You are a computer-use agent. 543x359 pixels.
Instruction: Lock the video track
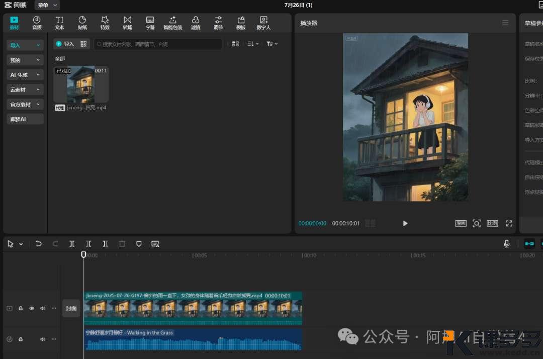pos(21,308)
